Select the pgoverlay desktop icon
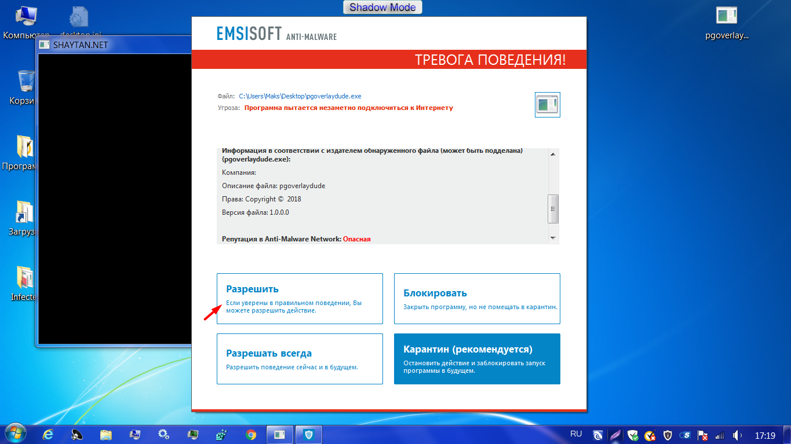 tap(727, 23)
